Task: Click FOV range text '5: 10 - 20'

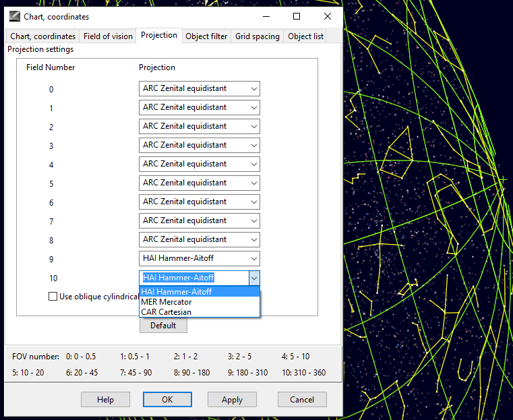Action: point(28,373)
